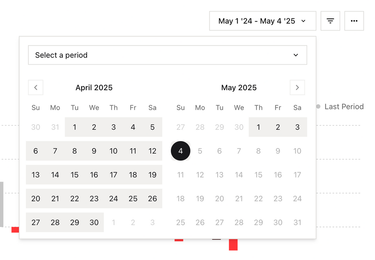This screenshot has height=260, width=375.
Task: Click the Last Period legend dot
Action: 318,107
